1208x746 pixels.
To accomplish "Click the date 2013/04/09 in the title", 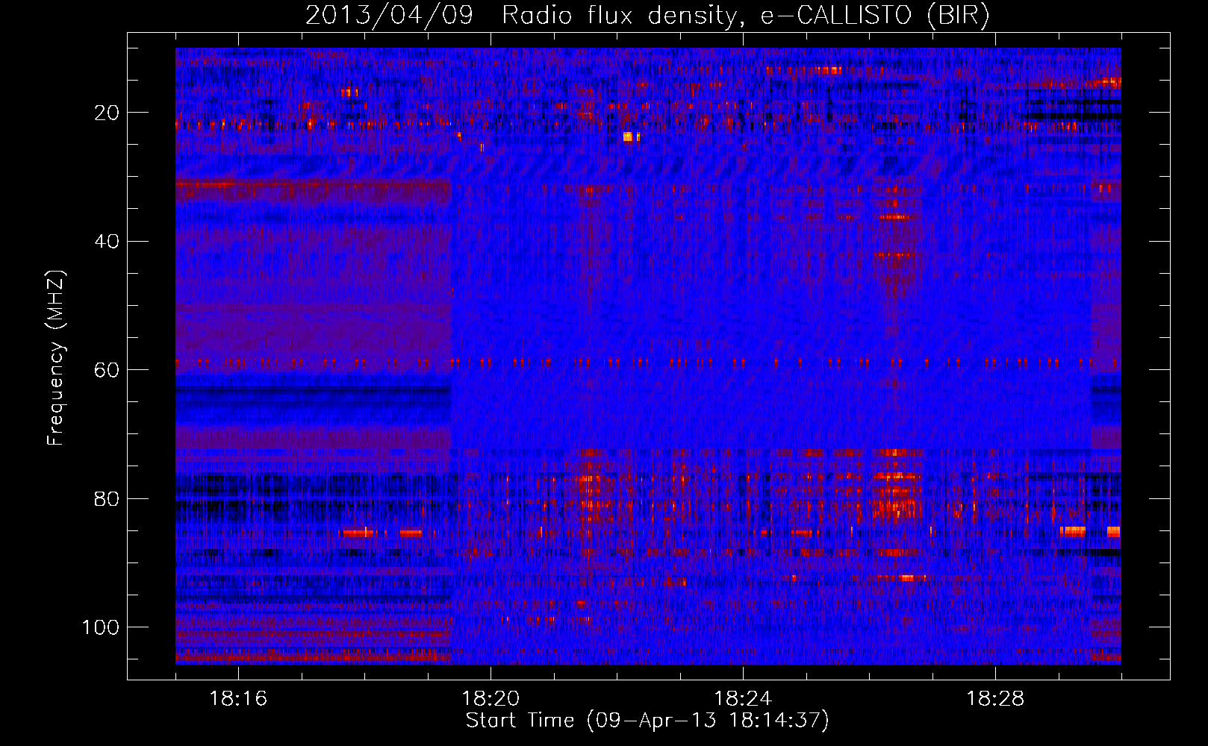I will coord(389,16).
